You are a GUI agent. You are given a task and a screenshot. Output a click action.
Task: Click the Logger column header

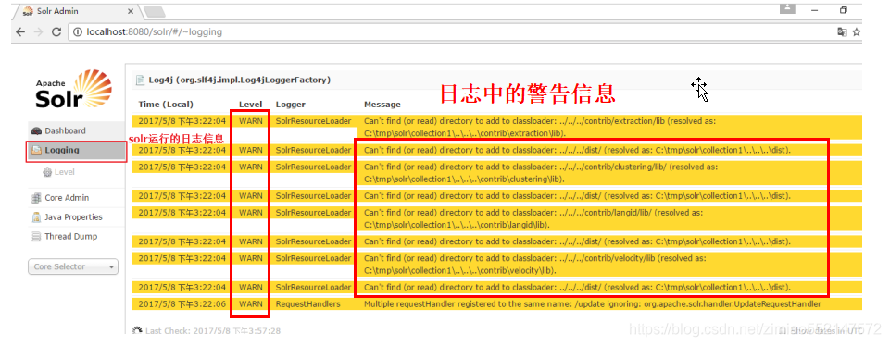291,105
